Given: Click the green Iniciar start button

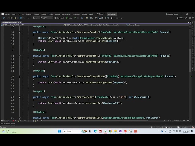Looking at the screenshot, I should click(69, 18).
